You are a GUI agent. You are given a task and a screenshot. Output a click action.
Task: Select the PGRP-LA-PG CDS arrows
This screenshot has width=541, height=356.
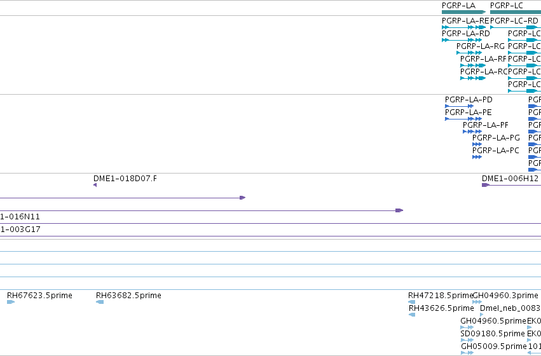coord(477,144)
